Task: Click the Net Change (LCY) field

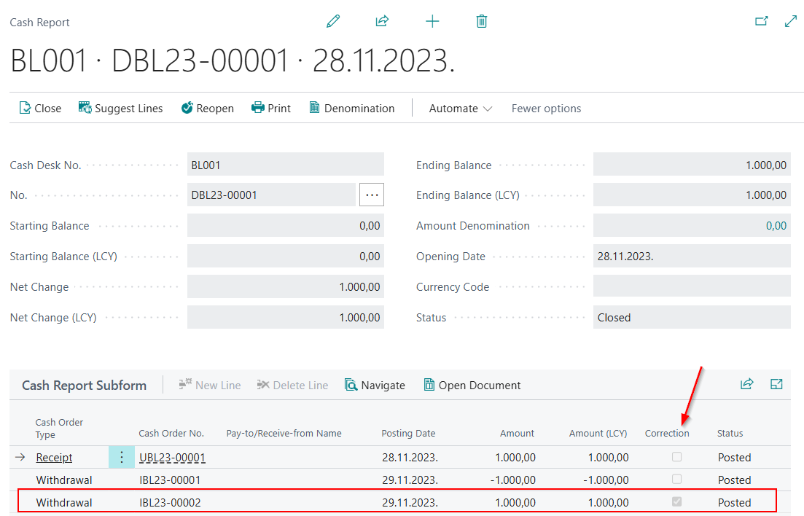Action: pos(286,318)
